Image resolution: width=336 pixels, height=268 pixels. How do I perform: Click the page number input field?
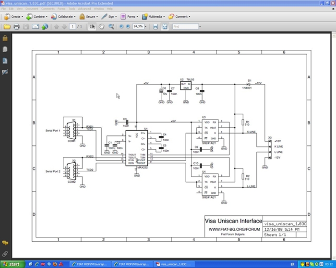tap(72, 26)
